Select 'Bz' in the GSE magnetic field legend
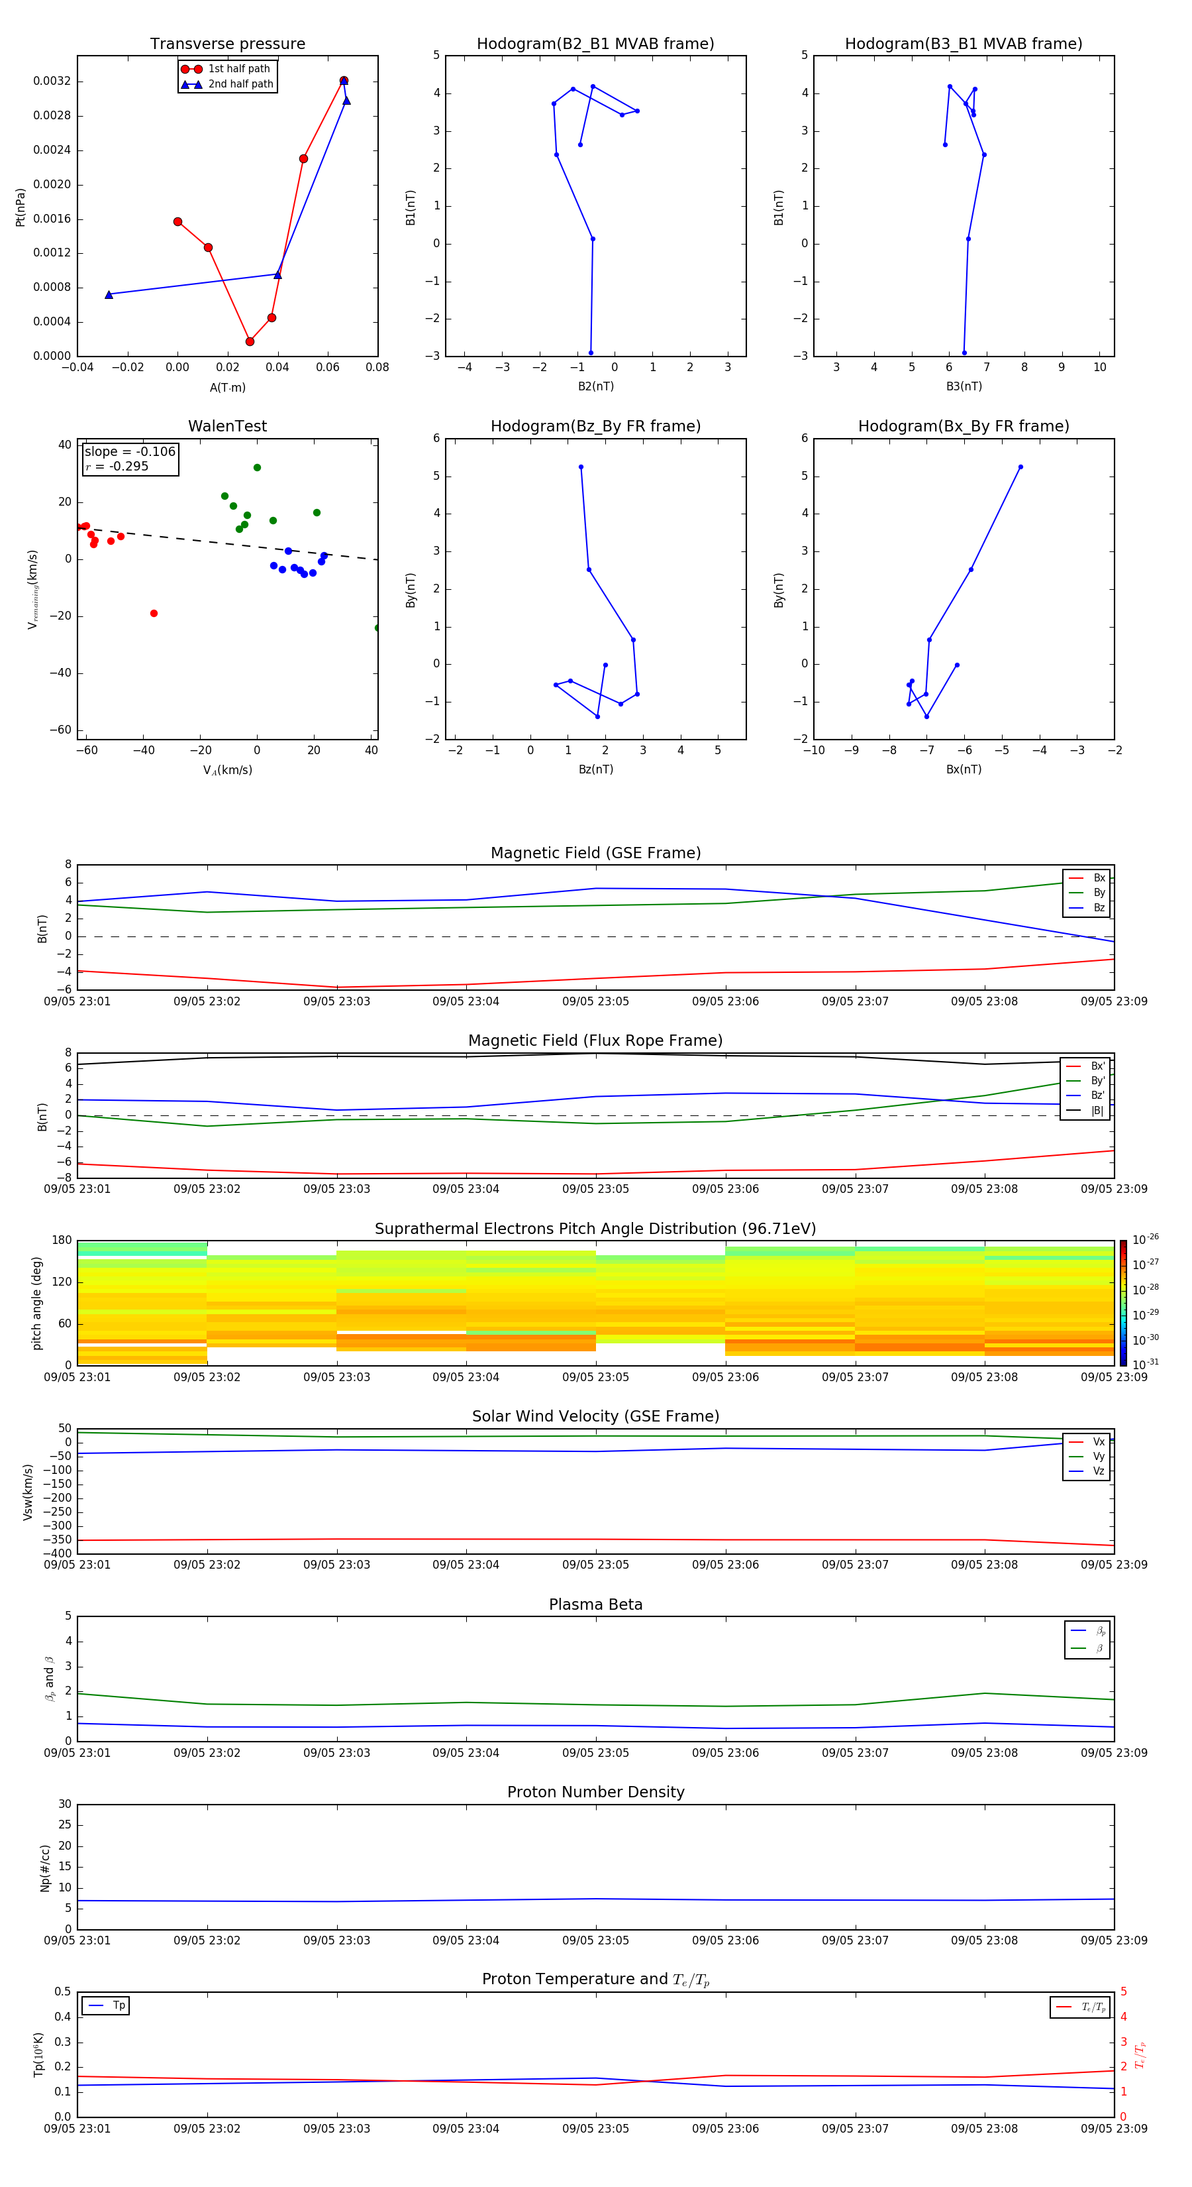The width and height of the screenshot is (1192, 2187). 1087,907
